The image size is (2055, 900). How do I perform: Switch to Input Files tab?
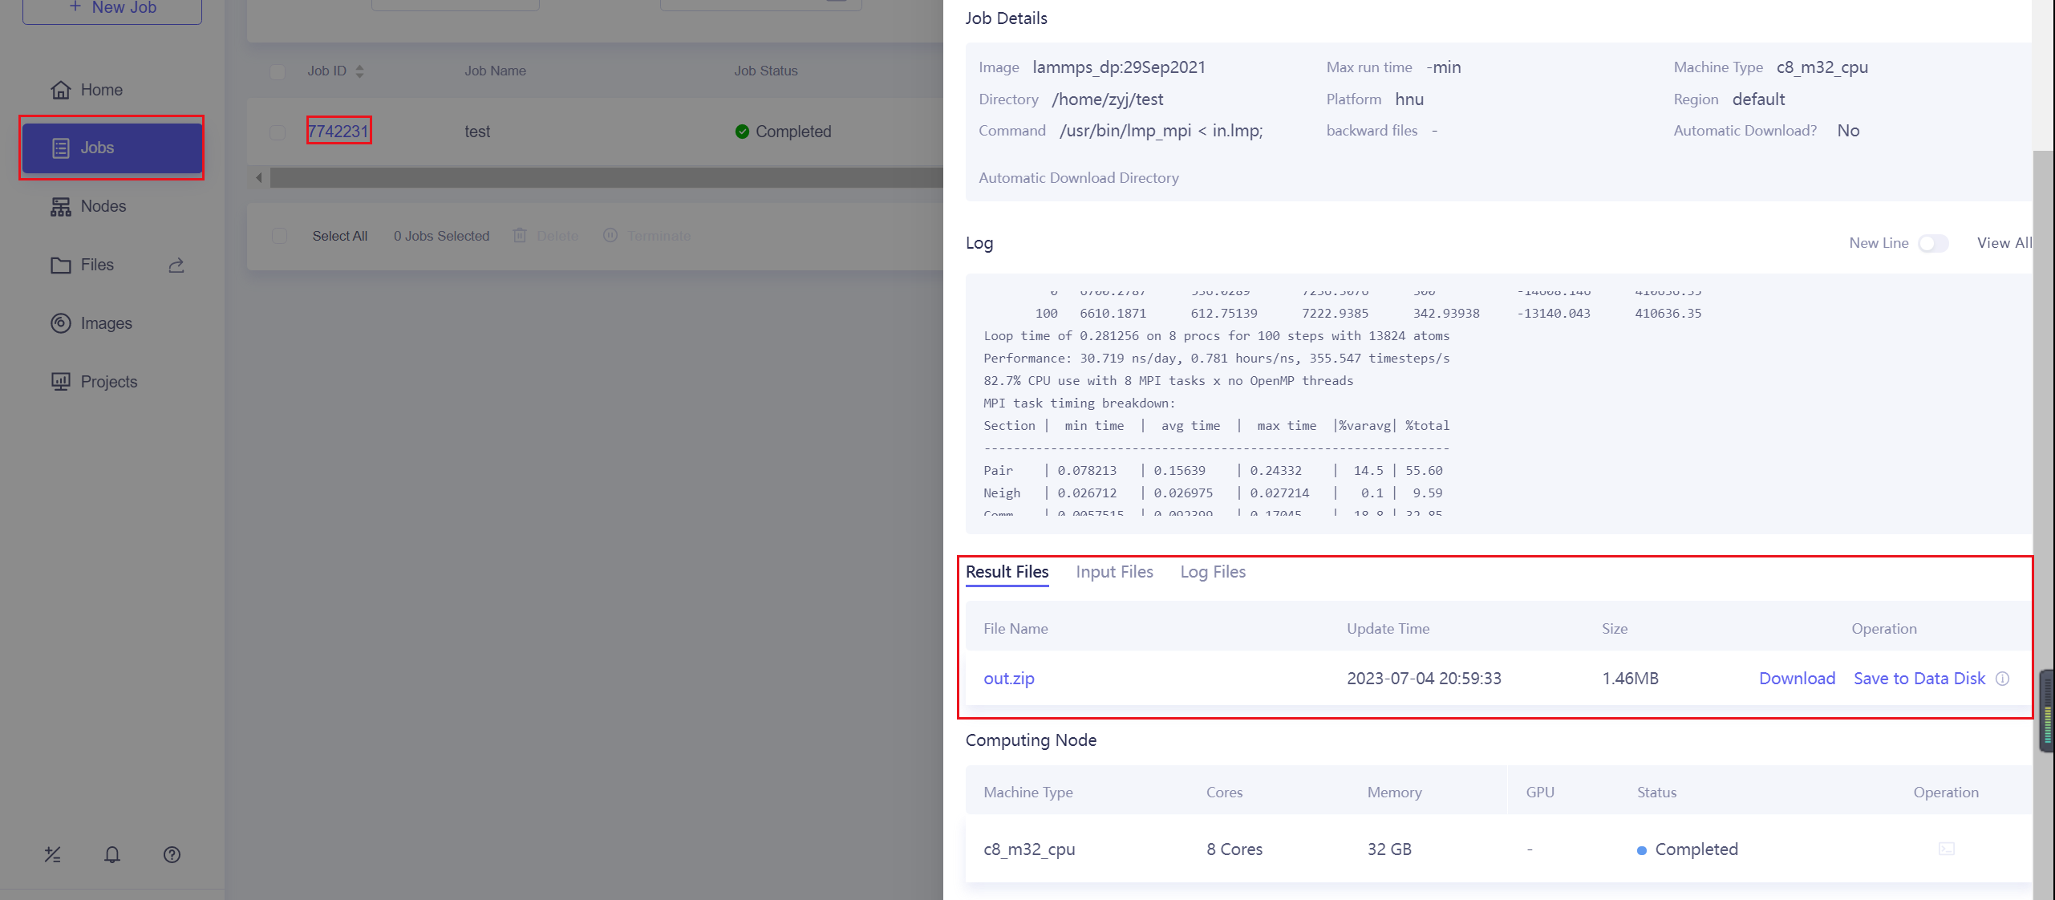pyautogui.click(x=1114, y=572)
